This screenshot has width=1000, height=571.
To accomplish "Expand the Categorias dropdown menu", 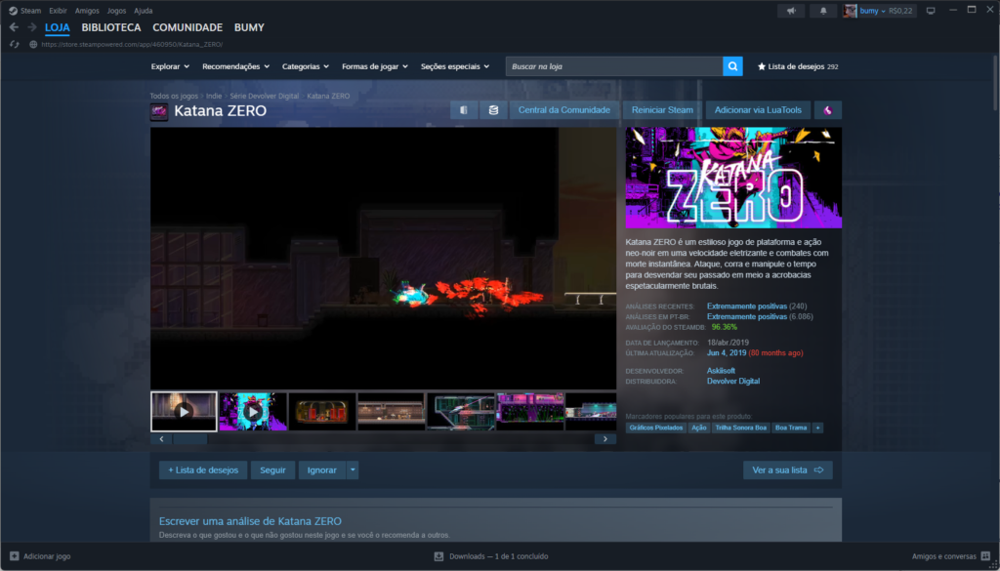I will 305,66.
